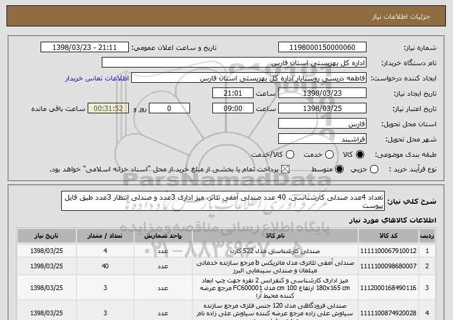Click the شرح کلی نیاز description box
453x320 pixels.
pyautogui.click(x=223, y=201)
